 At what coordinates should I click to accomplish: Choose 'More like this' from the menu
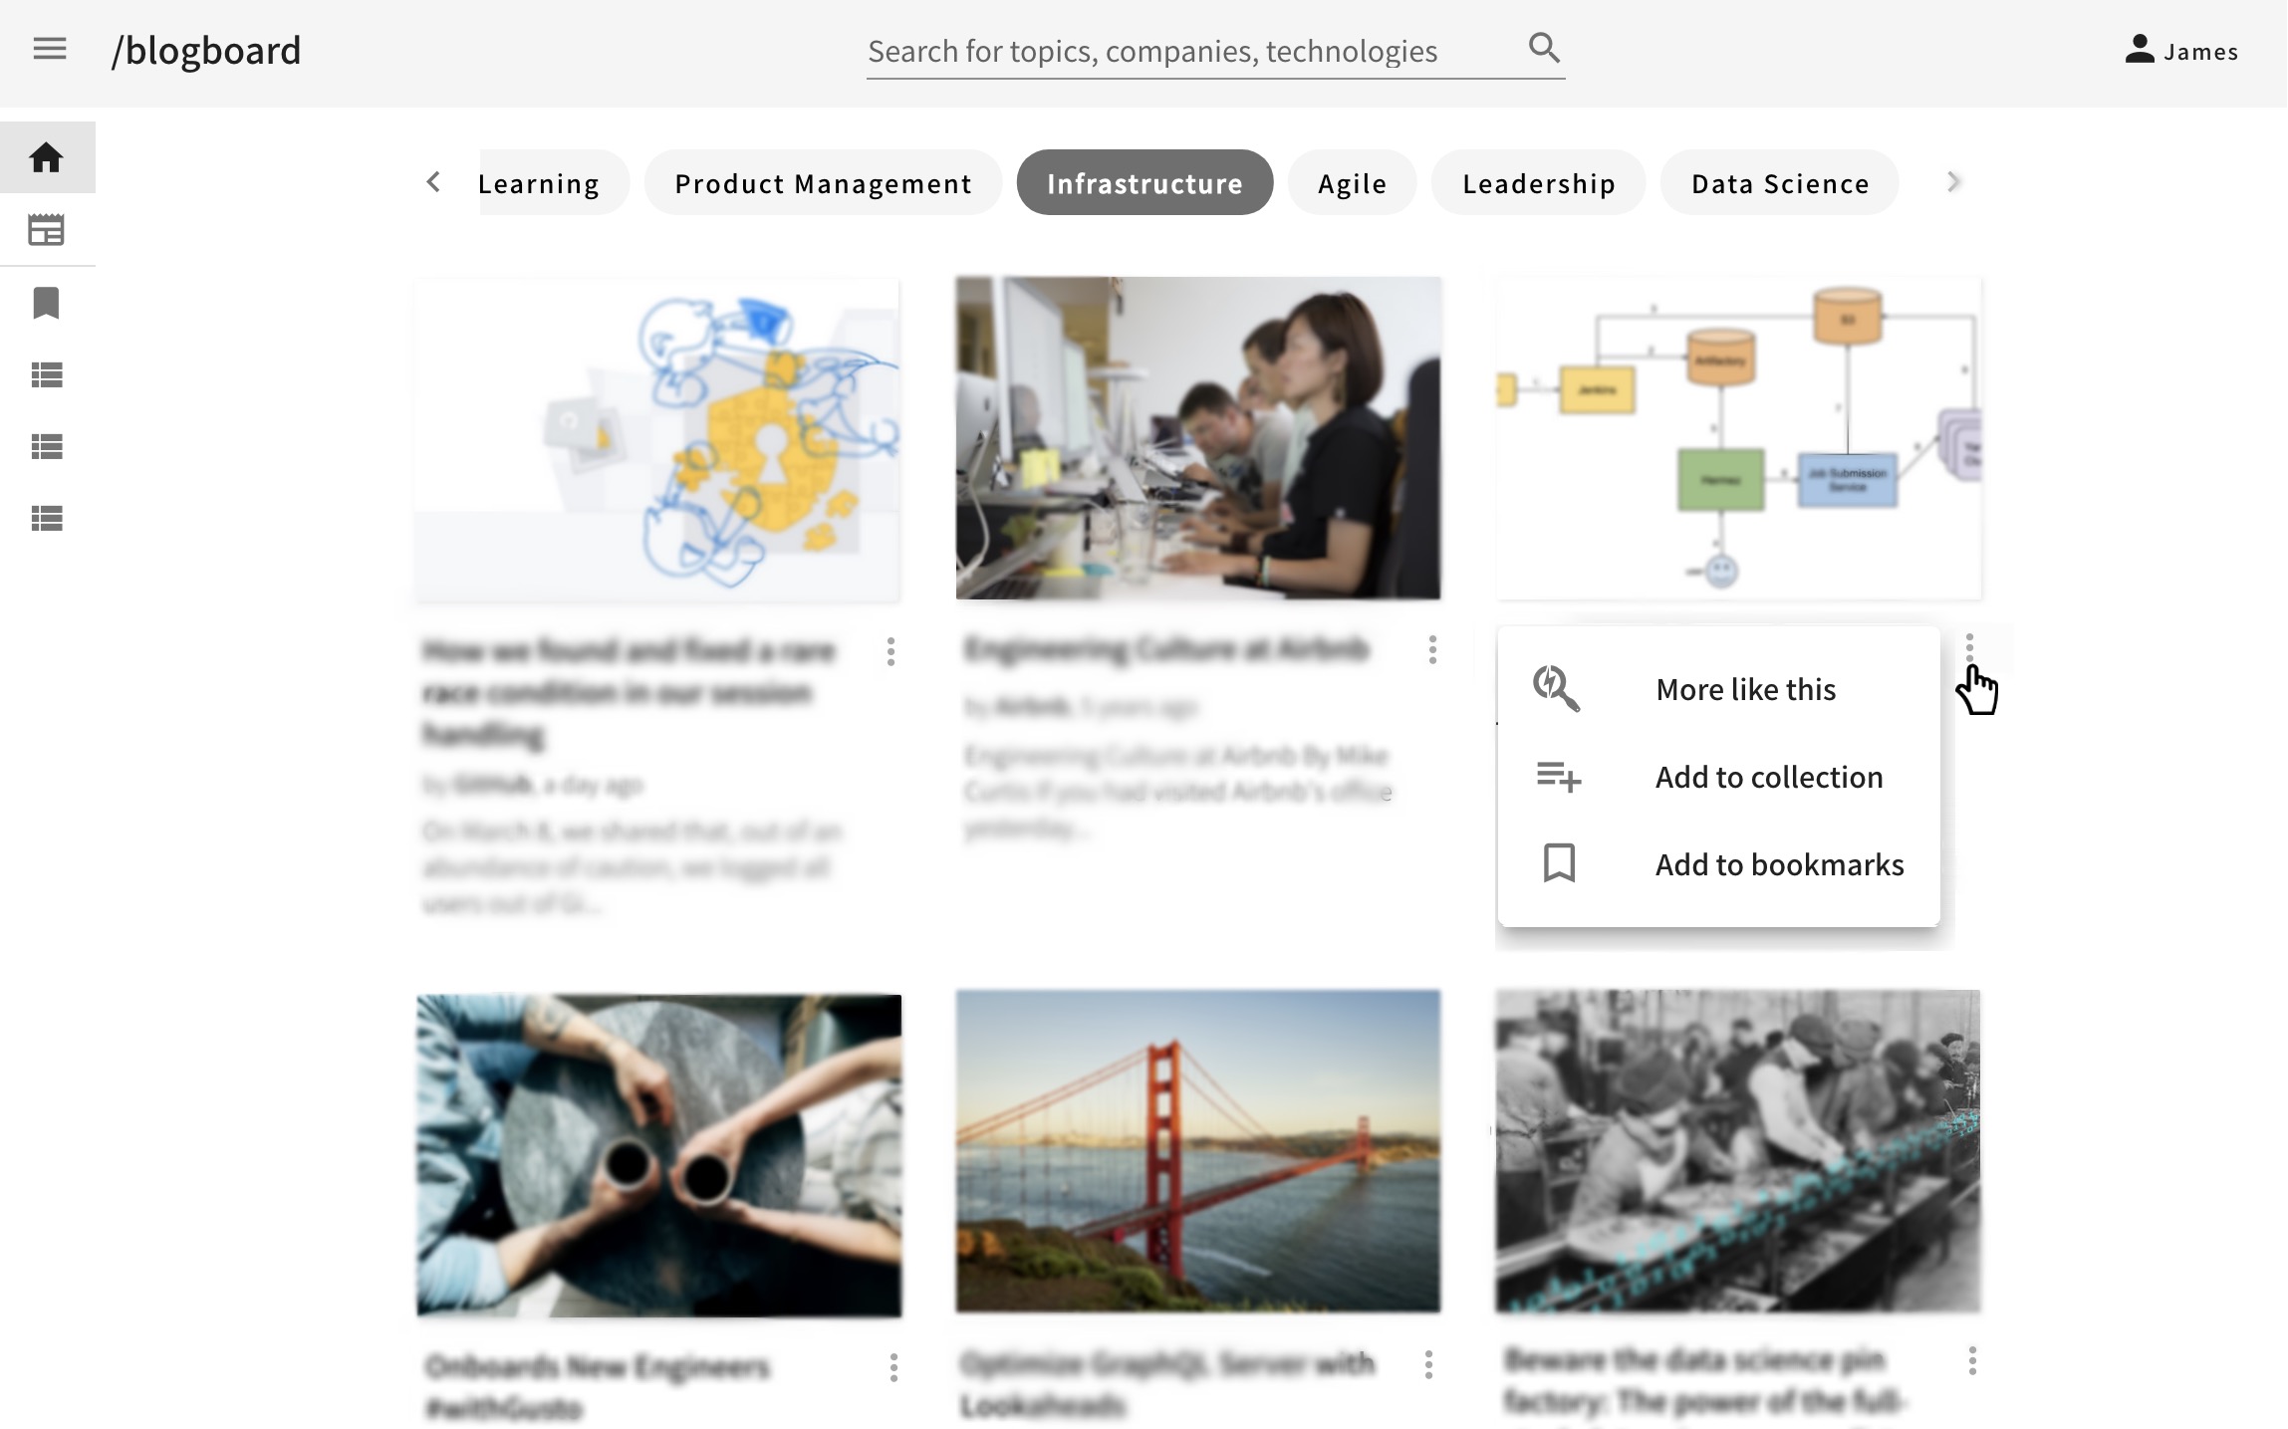(1745, 688)
